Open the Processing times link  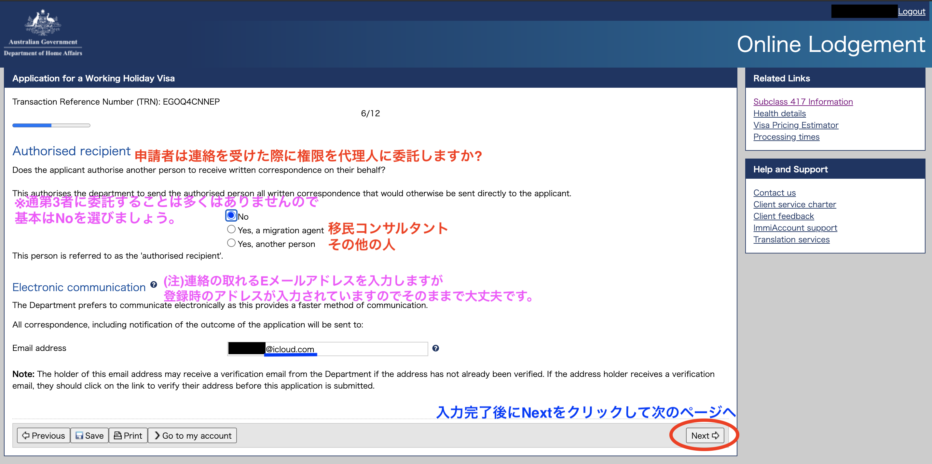(786, 137)
